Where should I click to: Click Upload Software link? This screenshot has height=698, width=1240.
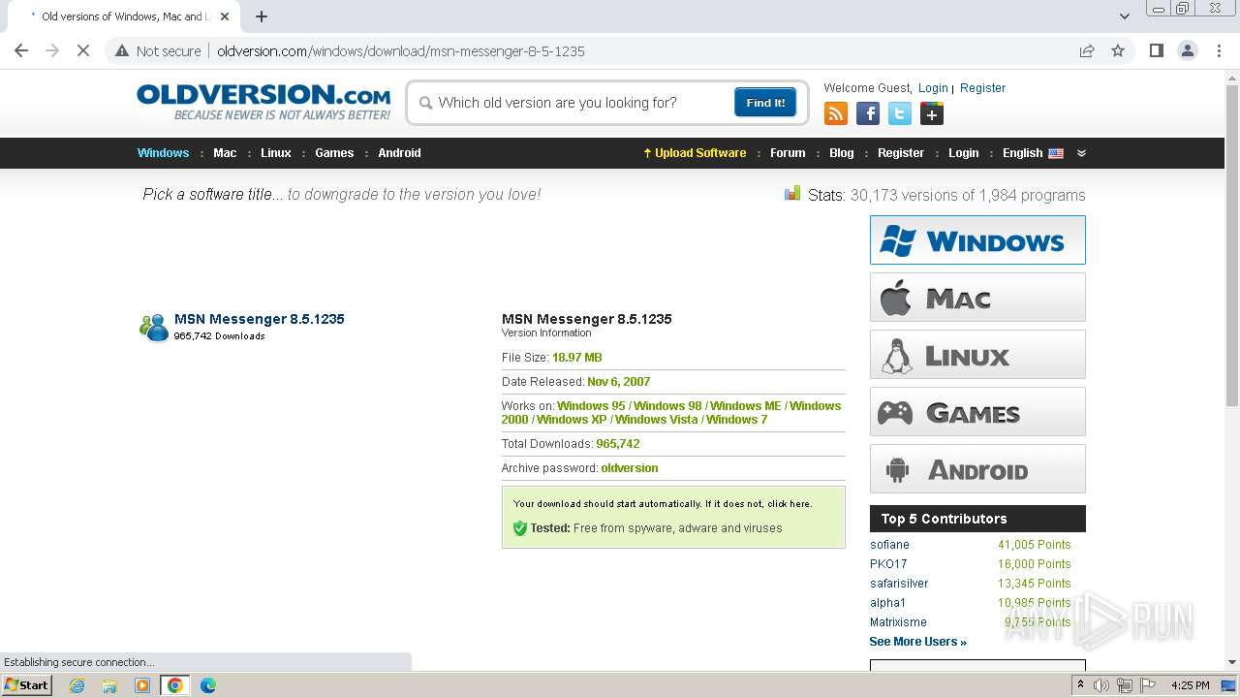pyautogui.click(x=695, y=153)
